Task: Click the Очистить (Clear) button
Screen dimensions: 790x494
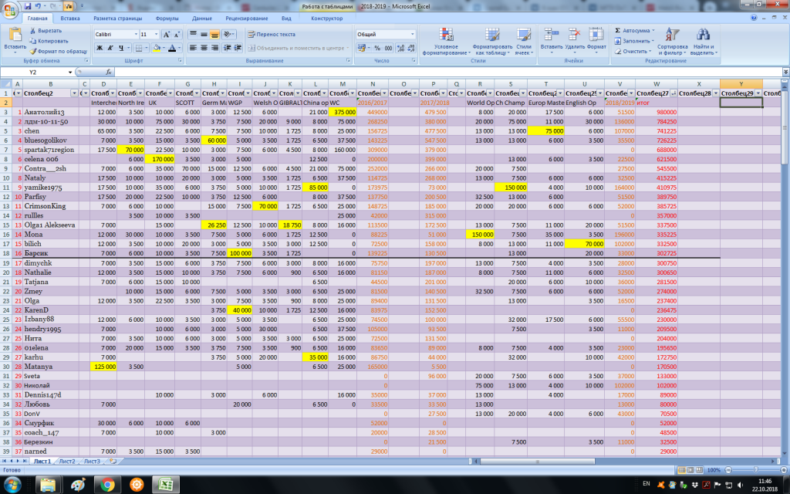Action: [635, 51]
